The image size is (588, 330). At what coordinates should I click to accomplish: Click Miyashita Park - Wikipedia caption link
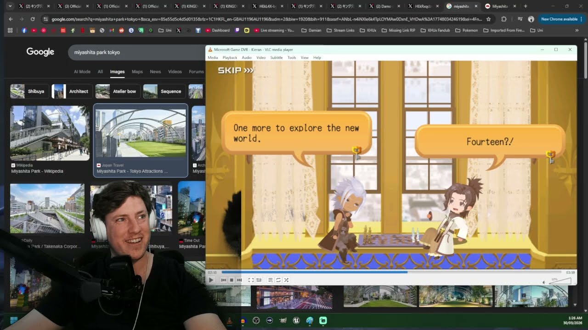click(x=37, y=171)
